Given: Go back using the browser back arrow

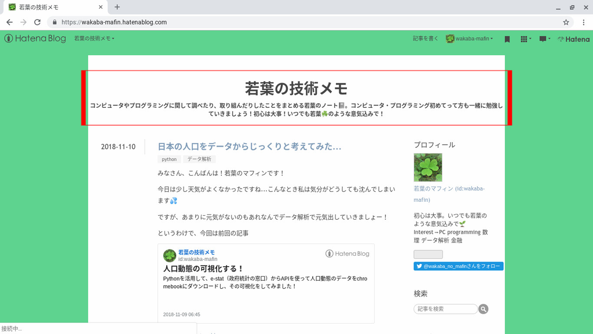Looking at the screenshot, I should tap(9, 20).
